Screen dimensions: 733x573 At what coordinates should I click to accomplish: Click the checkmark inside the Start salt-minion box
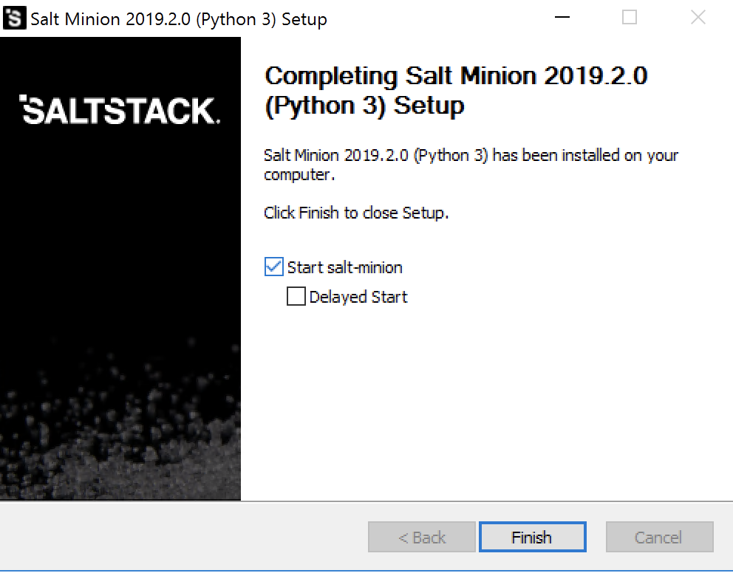(x=273, y=267)
